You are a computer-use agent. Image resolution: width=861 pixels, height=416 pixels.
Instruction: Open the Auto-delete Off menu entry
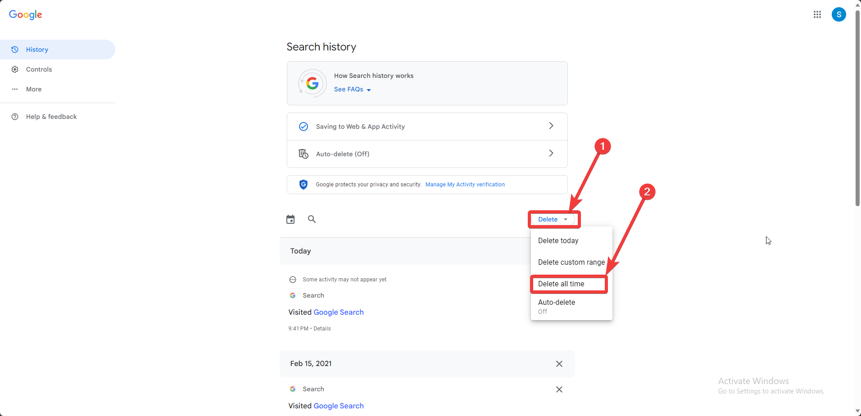pyautogui.click(x=571, y=307)
